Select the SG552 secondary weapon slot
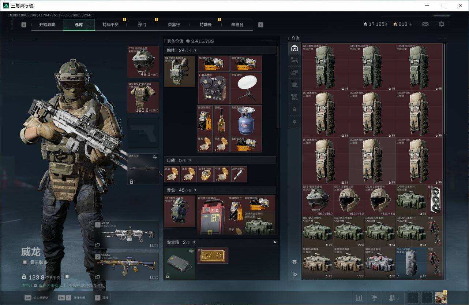 point(127,266)
